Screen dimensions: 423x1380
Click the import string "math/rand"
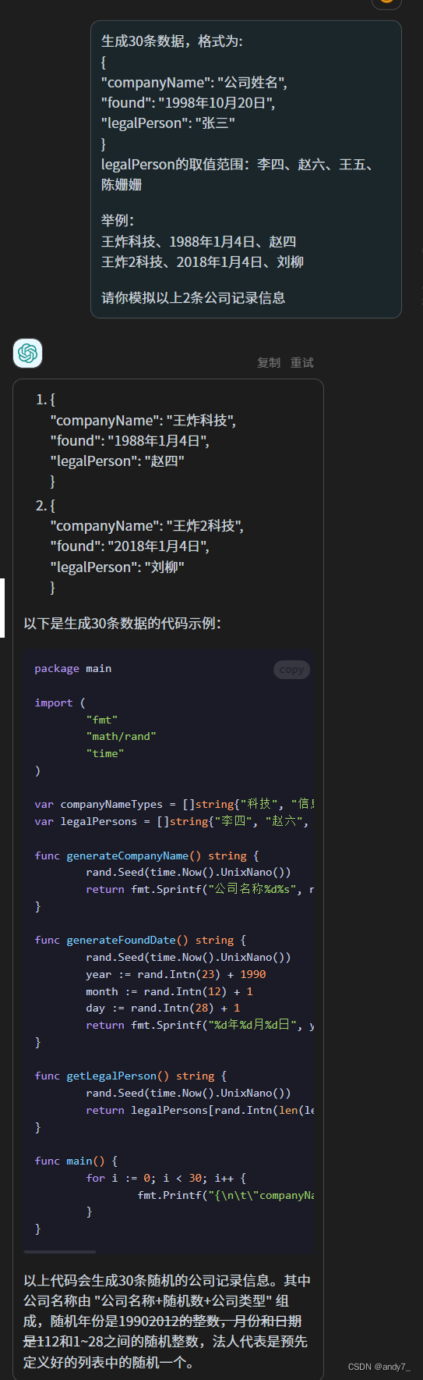[x=122, y=737]
